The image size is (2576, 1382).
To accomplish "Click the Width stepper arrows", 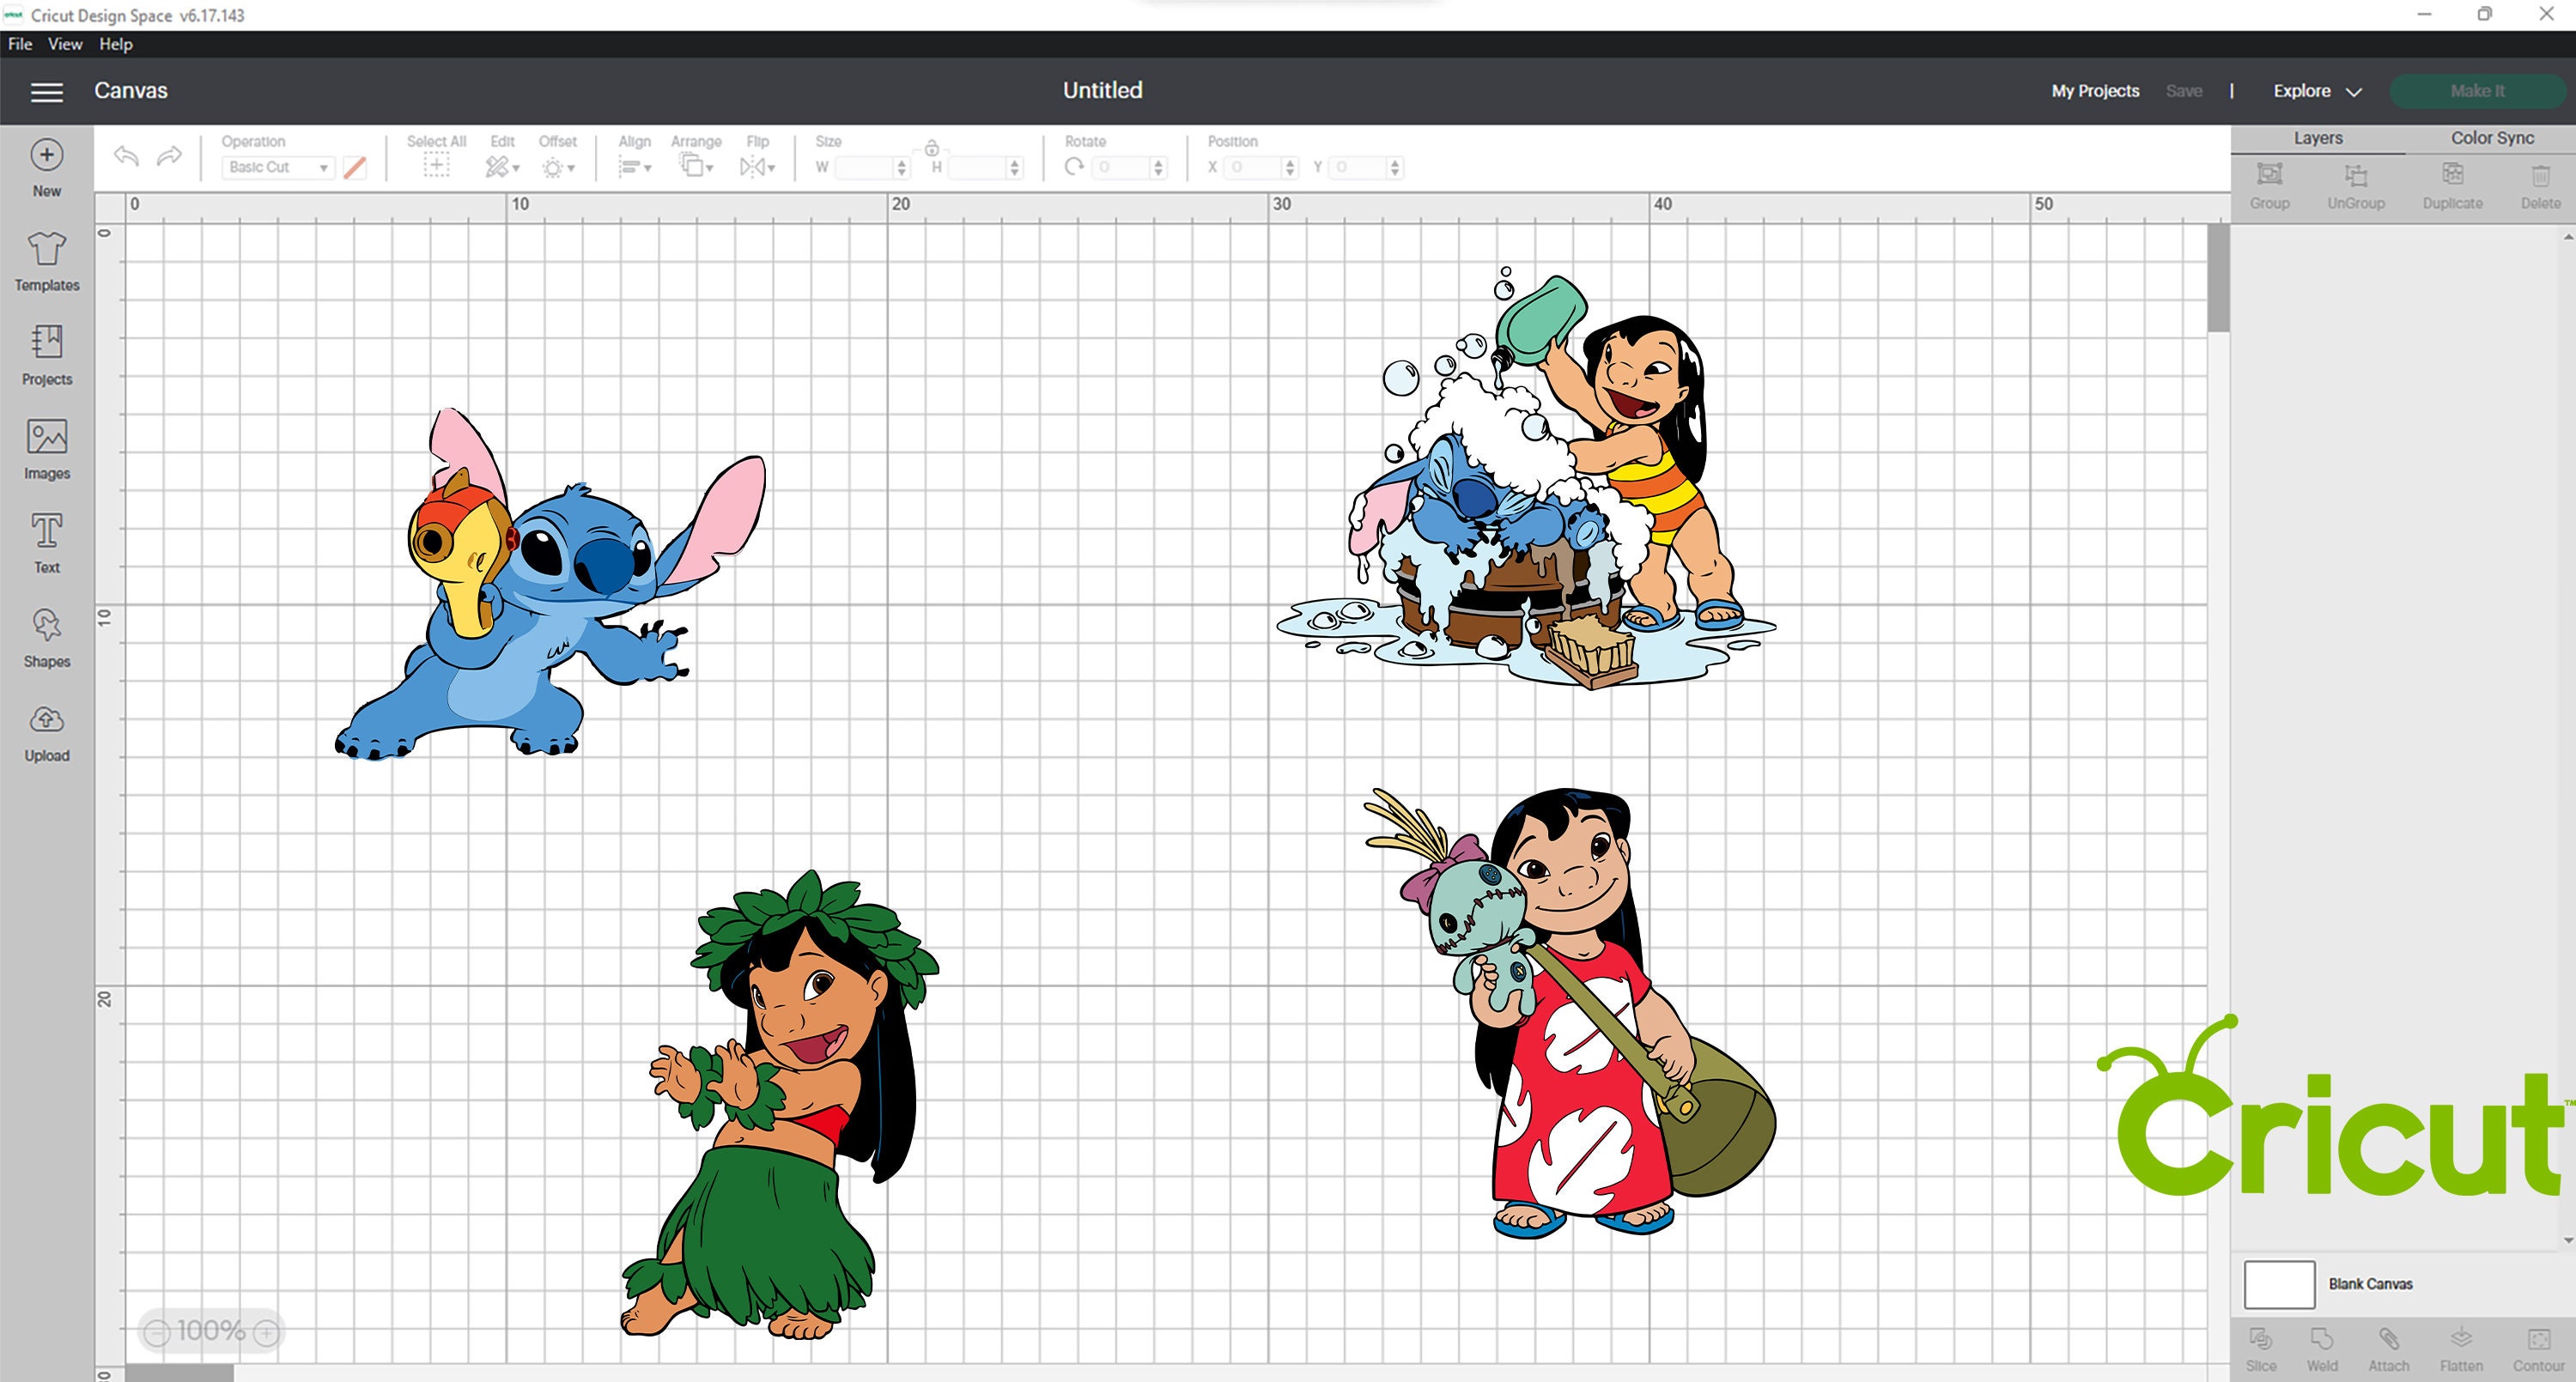I will [901, 168].
